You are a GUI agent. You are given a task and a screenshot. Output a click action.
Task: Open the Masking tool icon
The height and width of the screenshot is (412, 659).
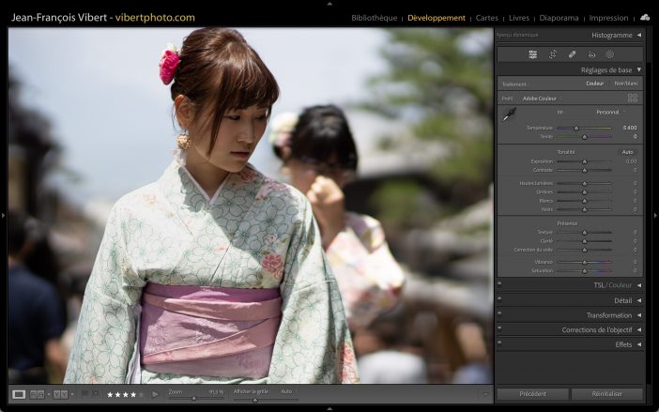[610, 54]
